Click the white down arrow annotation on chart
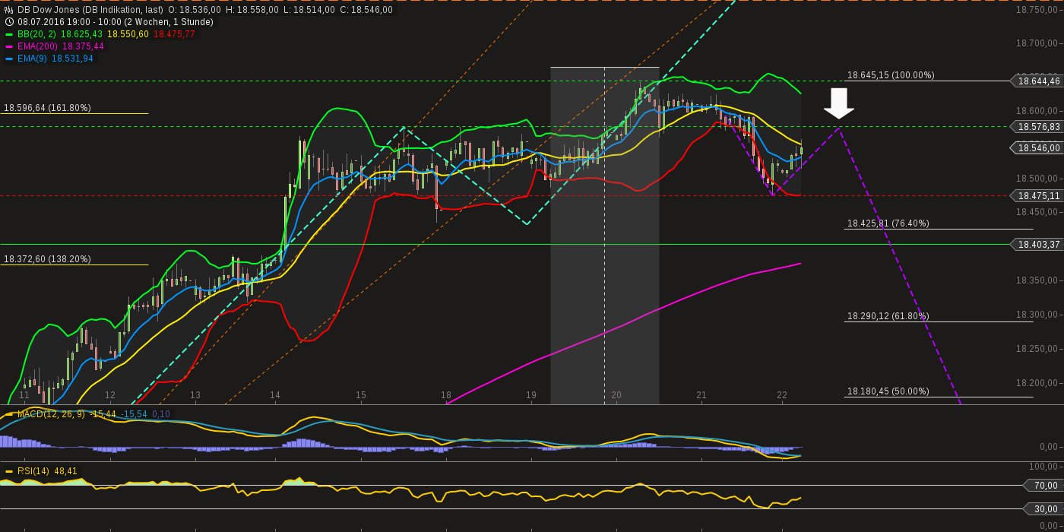This screenshot has height=532, width=1064. (839, 103)
